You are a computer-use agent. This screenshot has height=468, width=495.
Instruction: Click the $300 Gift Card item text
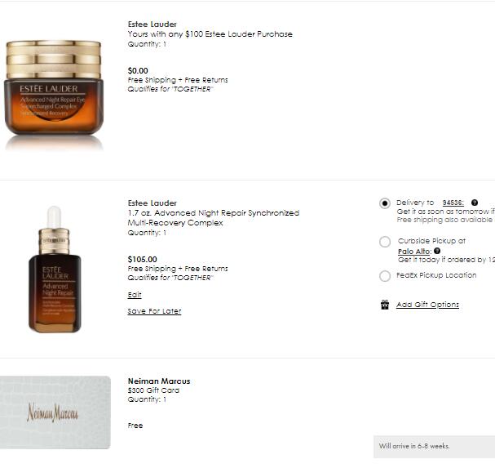click(x=153, y=390)
